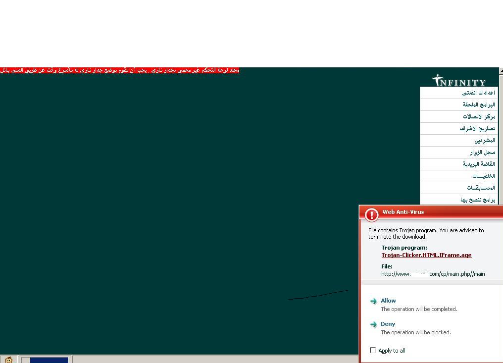Click Allow to complete the operation

(388, 301)
